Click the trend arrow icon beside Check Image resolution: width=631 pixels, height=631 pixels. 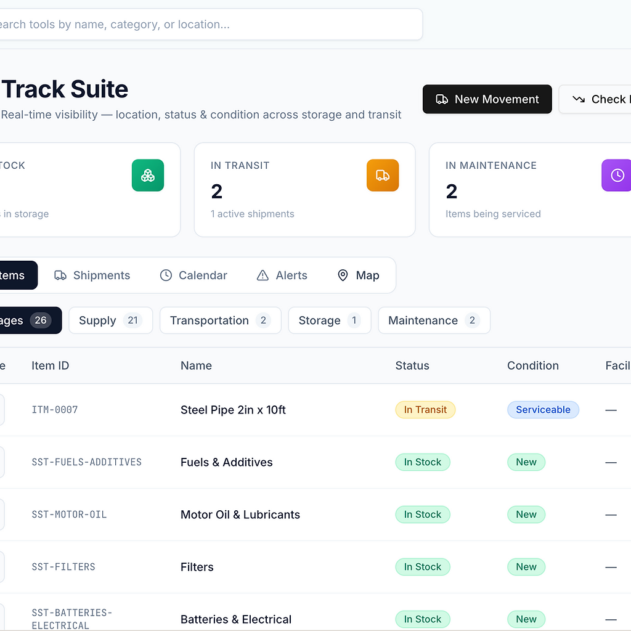click(579, 99)
